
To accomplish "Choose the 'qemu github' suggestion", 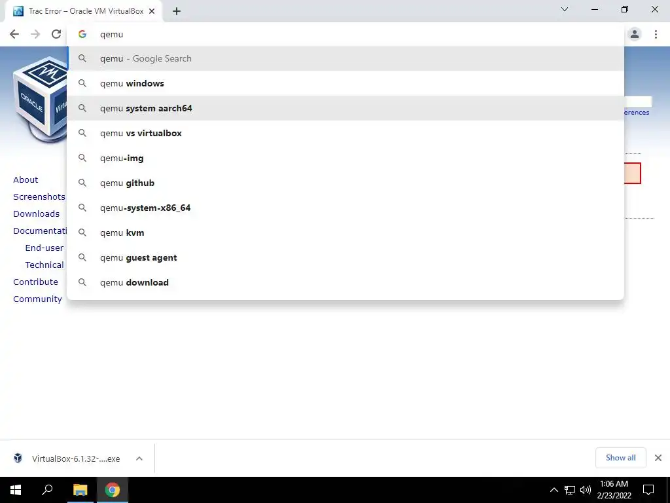I will coord(345,183).
